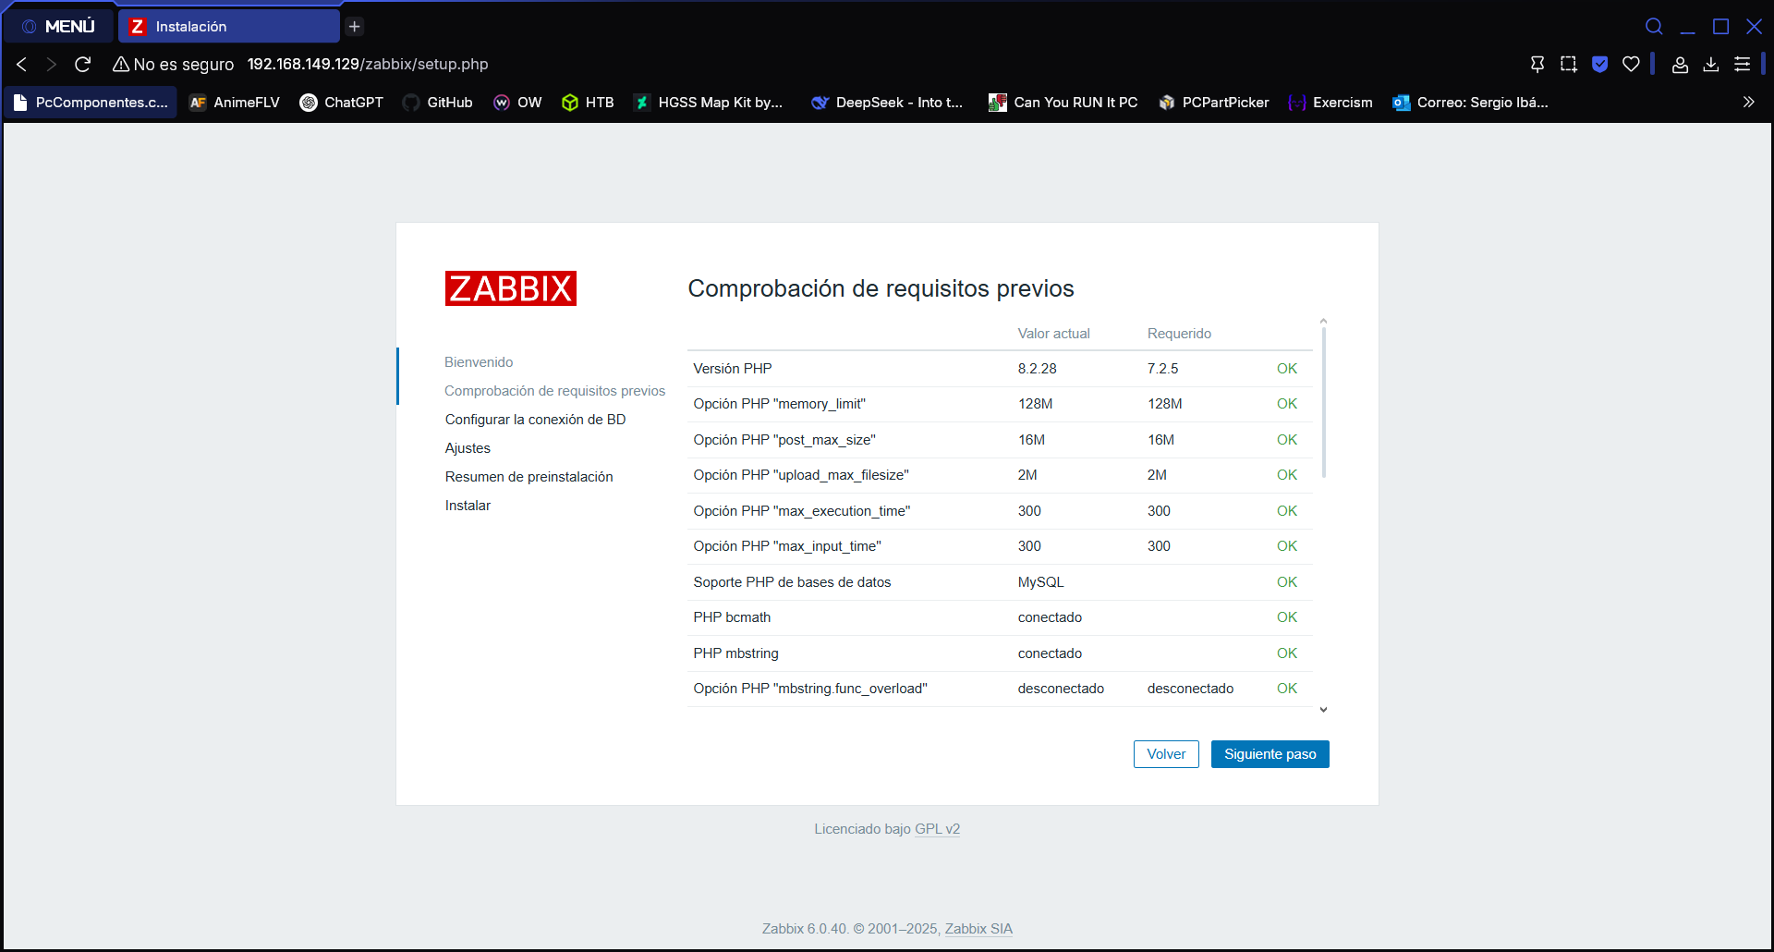
Task: Pin the current tab with pin icon
Action: (1537, 64)
